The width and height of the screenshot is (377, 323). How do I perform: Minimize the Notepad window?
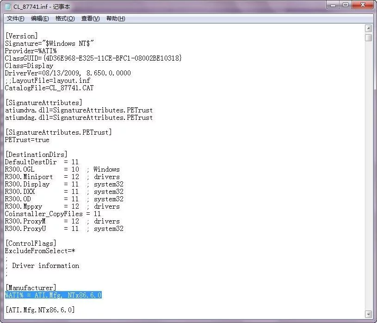pos(333,5)
